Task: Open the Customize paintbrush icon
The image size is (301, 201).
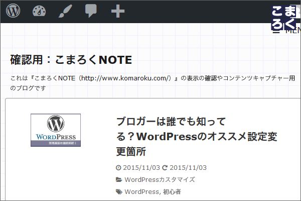Action: point(65,11)
